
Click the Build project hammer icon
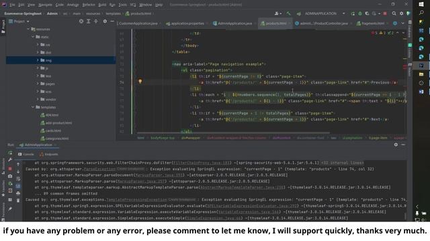pyautogui.click(x=288, y=13)
